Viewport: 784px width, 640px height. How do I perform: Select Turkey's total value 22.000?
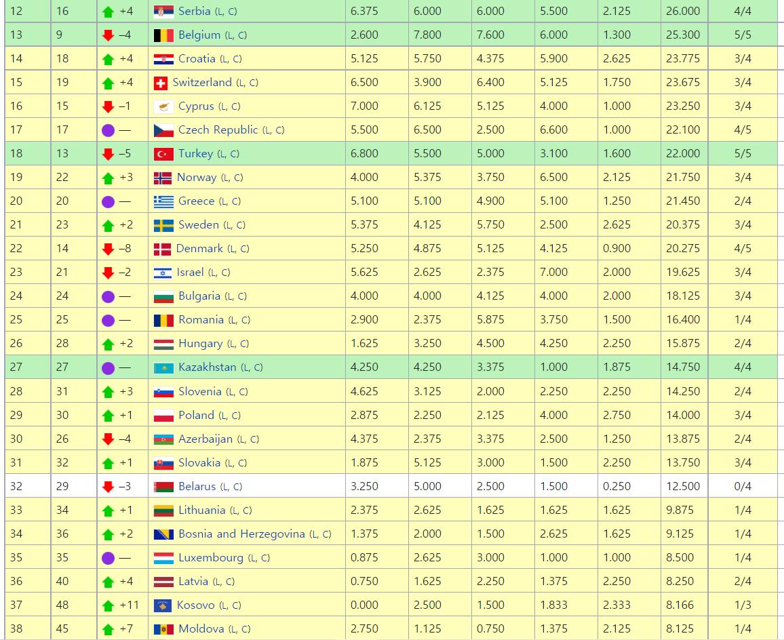point(682,153)
